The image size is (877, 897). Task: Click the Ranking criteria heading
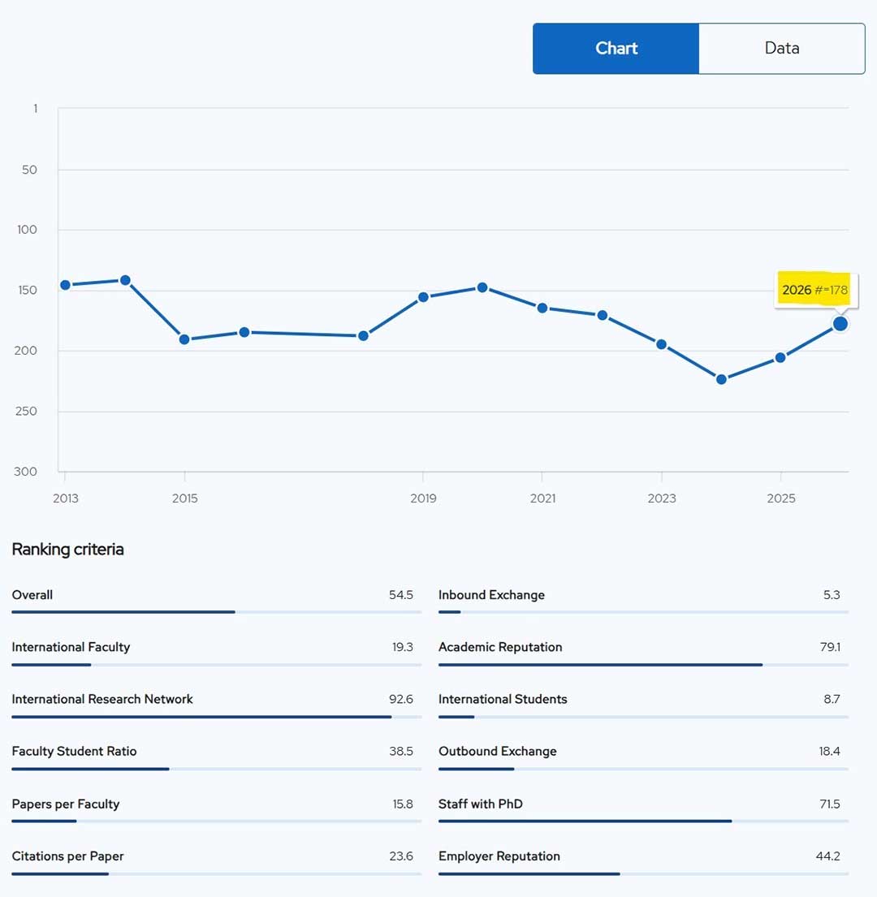[67, 550]
